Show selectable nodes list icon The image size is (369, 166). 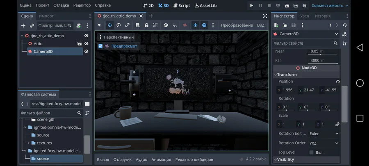(x=138, y=25)
